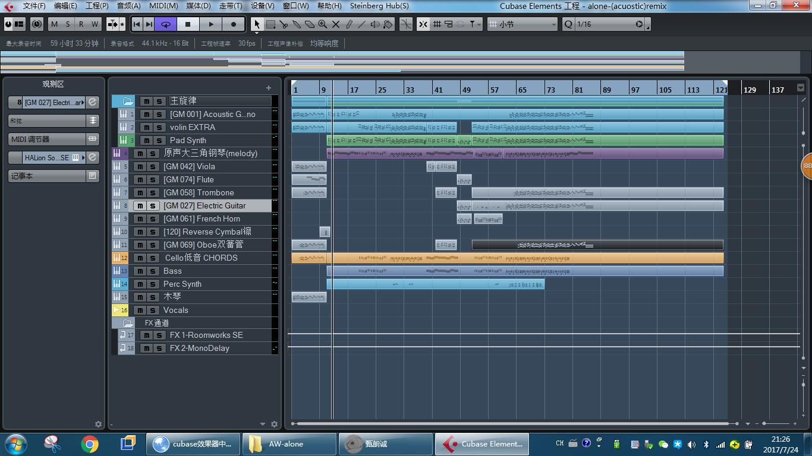The width and height of the screenshot is (812, 456).
Task: Open the Steinberg Hub(S) menu
Action: 379,6
